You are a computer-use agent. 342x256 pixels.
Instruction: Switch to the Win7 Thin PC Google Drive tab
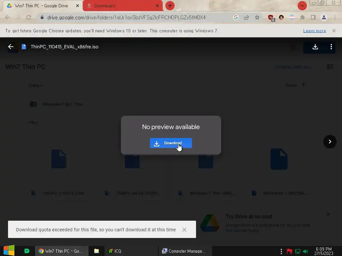(41, 6)
